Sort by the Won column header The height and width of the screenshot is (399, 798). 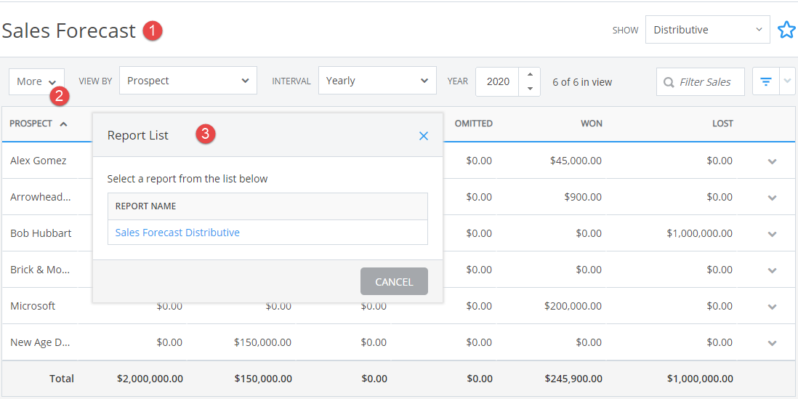coord(592,124)
